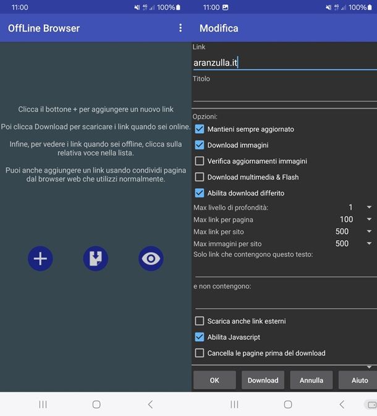Tap the floating corner icon at bottom right
377x416 pixels.
pos(371,405)
